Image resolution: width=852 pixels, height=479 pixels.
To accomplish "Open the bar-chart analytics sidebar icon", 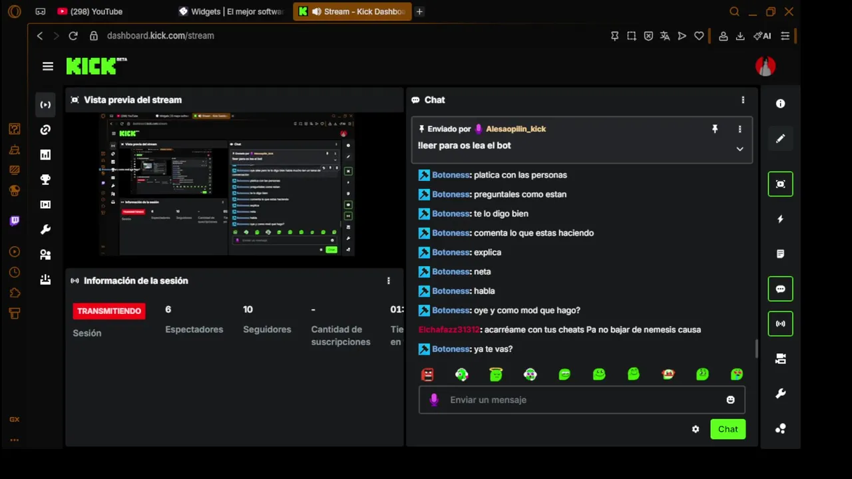I will click(x=45, y=154).
